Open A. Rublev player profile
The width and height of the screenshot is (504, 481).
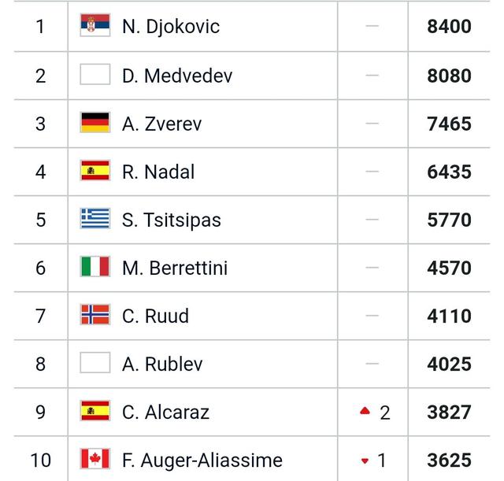click(163, 364)
